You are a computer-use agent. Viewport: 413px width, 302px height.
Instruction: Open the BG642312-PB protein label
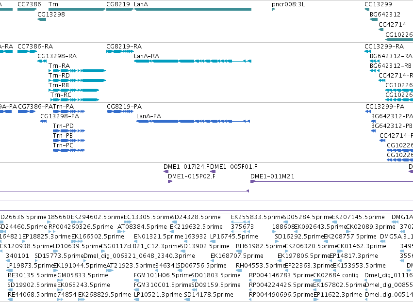coord(392,126)
